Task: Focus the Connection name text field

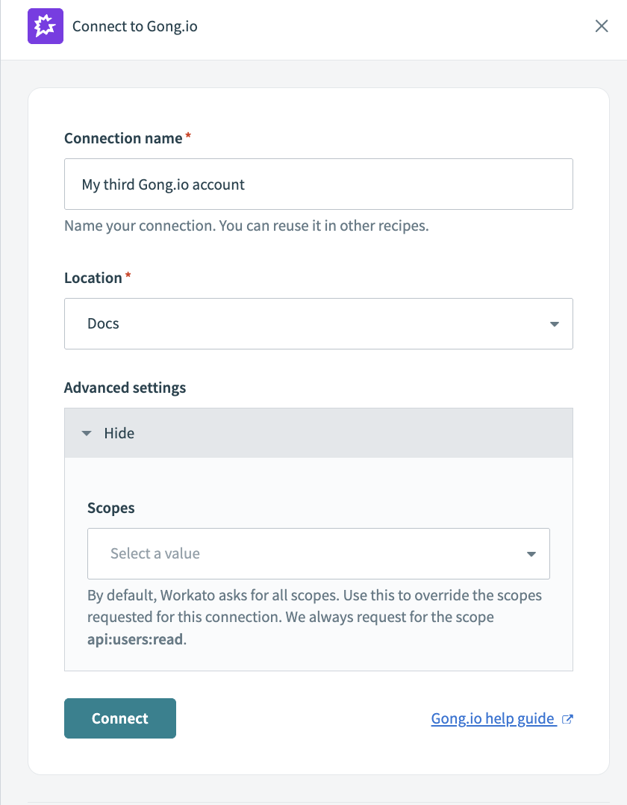Action: [318, 184]
